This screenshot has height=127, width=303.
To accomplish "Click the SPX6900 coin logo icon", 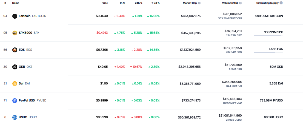I will [15, 33].
